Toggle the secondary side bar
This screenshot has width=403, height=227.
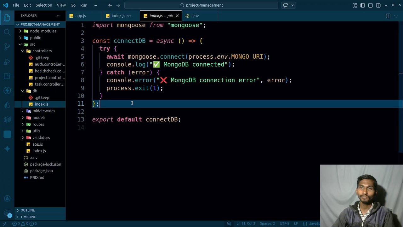pos(378,5)
